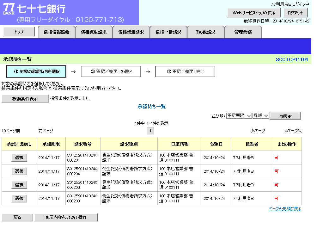Click 最終操作日時 timestamp text
The image size is (317, 235).
[276, 21]
